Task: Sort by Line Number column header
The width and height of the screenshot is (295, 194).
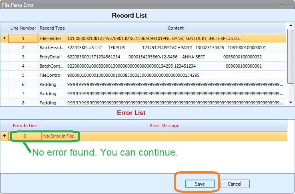Action: coord(23,28)
